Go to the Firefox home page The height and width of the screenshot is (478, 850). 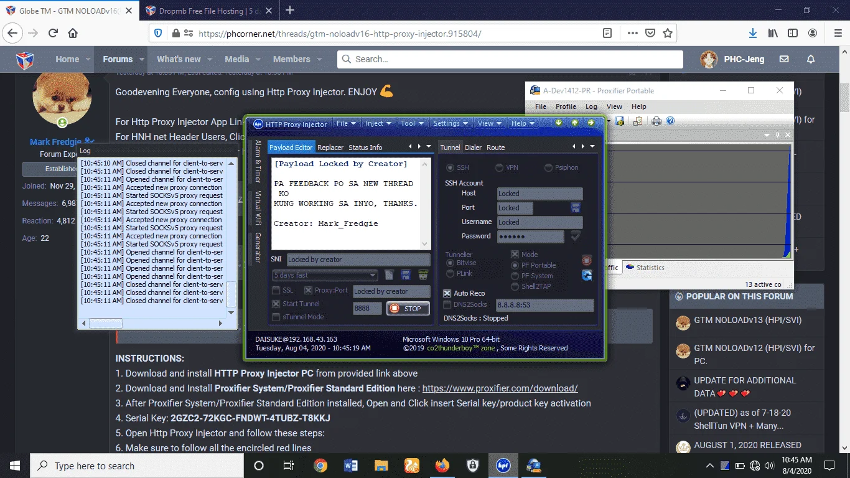point(73,34)
